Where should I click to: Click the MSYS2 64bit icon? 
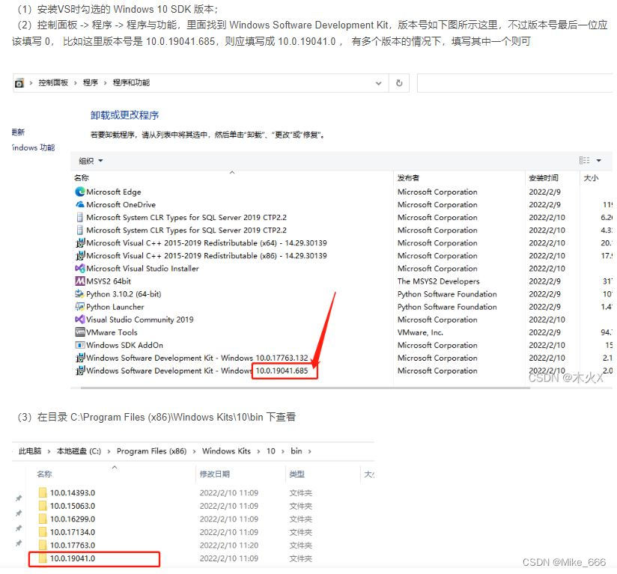(80, 281)
